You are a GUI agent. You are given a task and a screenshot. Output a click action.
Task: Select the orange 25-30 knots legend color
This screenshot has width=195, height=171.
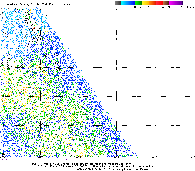(152, 3)
